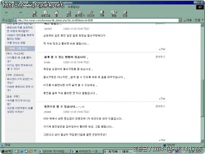
Task: Switch to the 네이버 지식iN검 taskbar window
Action: pyautogui.click(x=54, y=152)
